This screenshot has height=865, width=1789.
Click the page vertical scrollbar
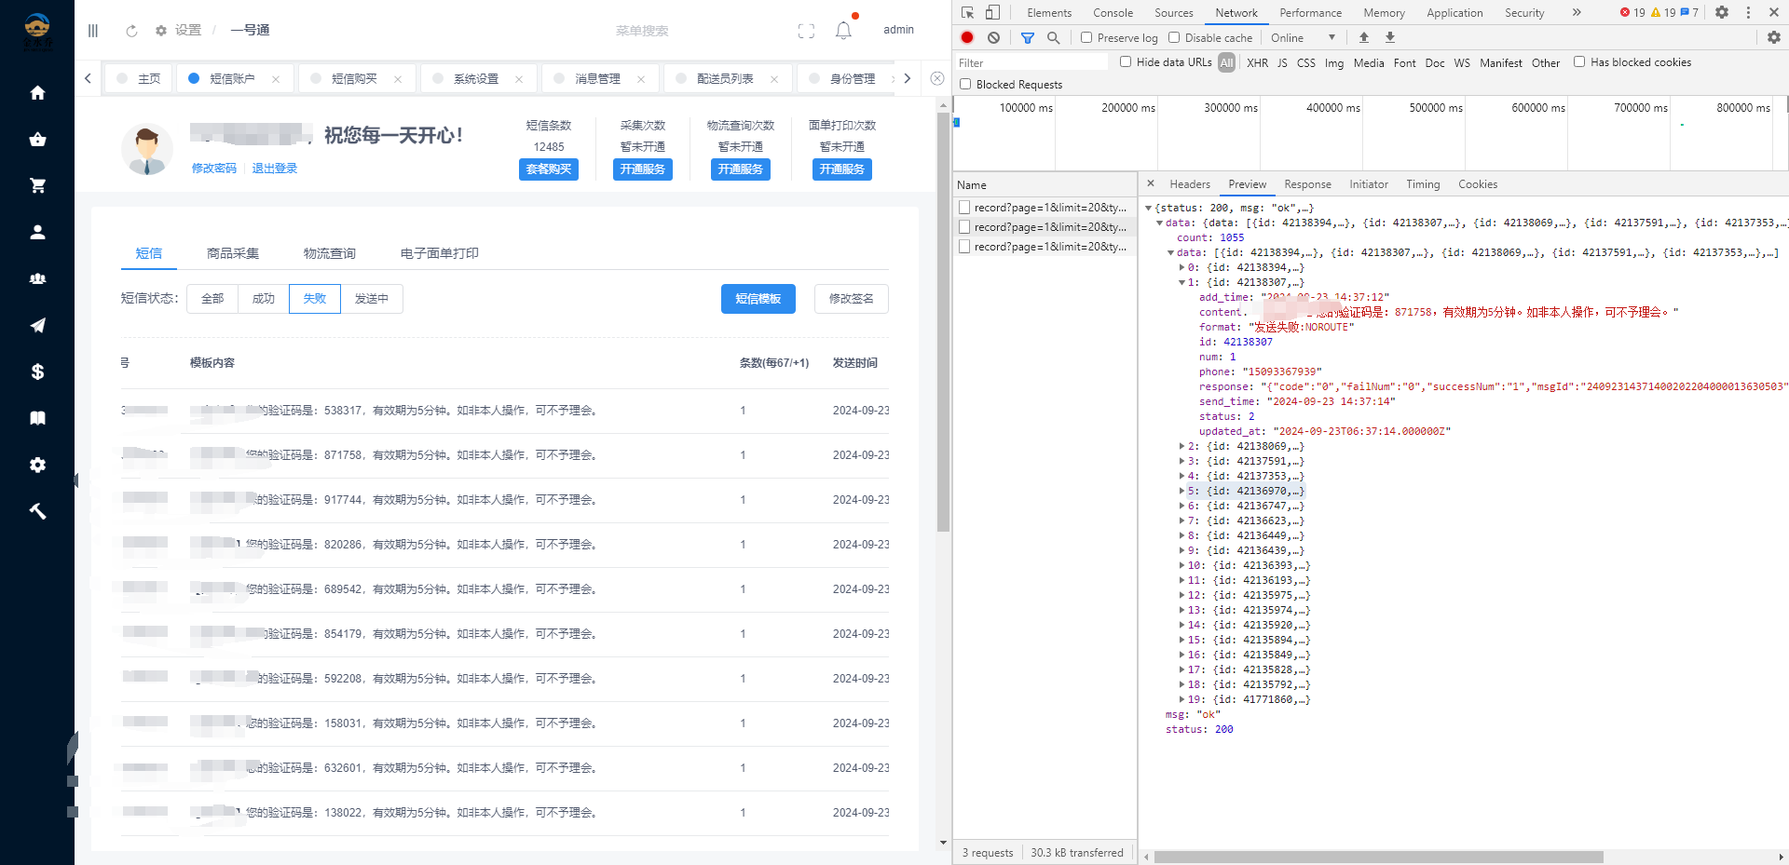point(943,321)
